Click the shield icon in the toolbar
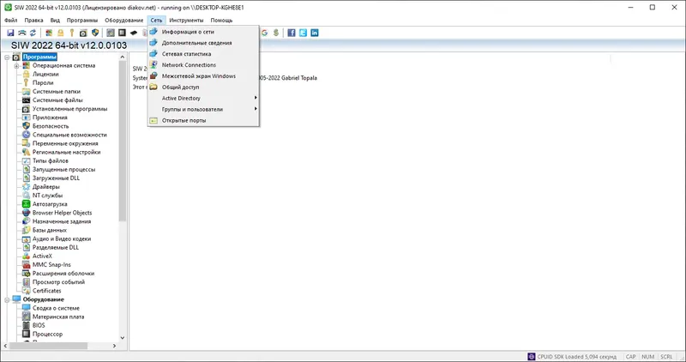686x362 pixels. pyautogui.click(x=95, y=33)
